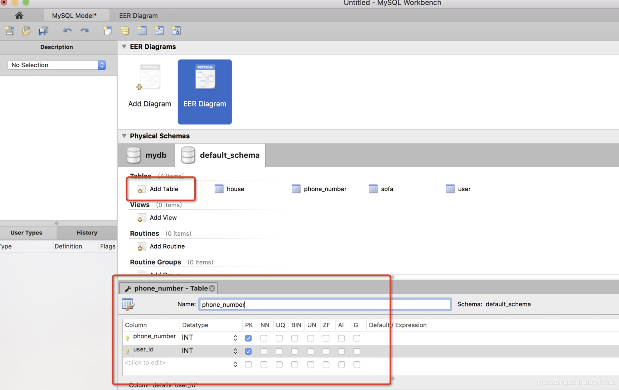Select the default_schema tab
The image size is (619, 390).
tap(220, 155)
